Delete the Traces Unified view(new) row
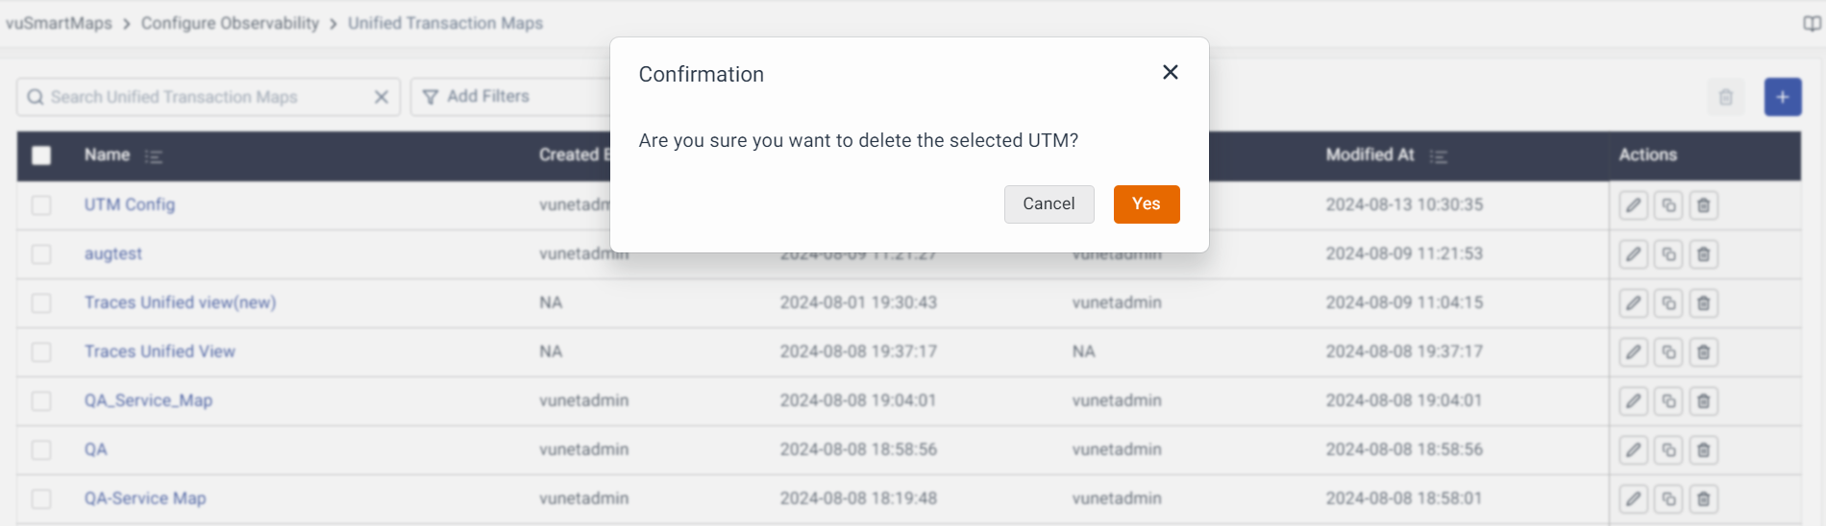Viewport: 1826px width, 526px height. (x=1703, y=303)
